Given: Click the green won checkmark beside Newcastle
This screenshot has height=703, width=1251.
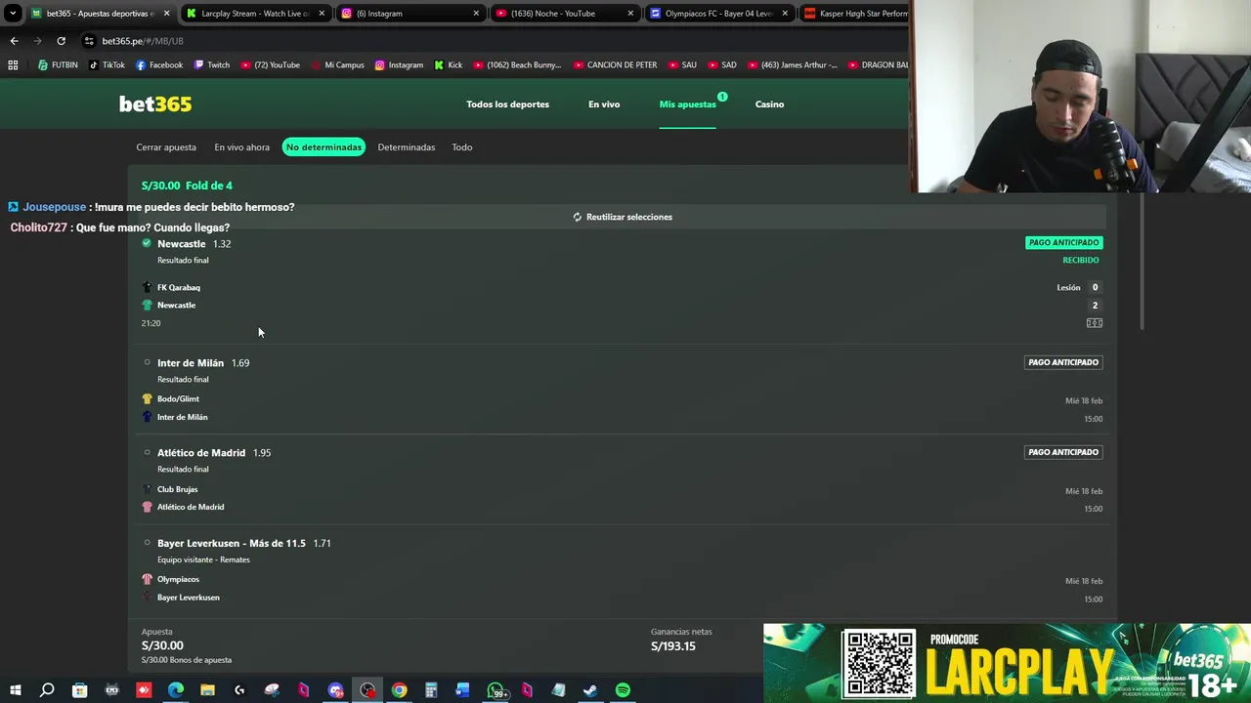Looking at the screenshot, I should coord(147,243).
